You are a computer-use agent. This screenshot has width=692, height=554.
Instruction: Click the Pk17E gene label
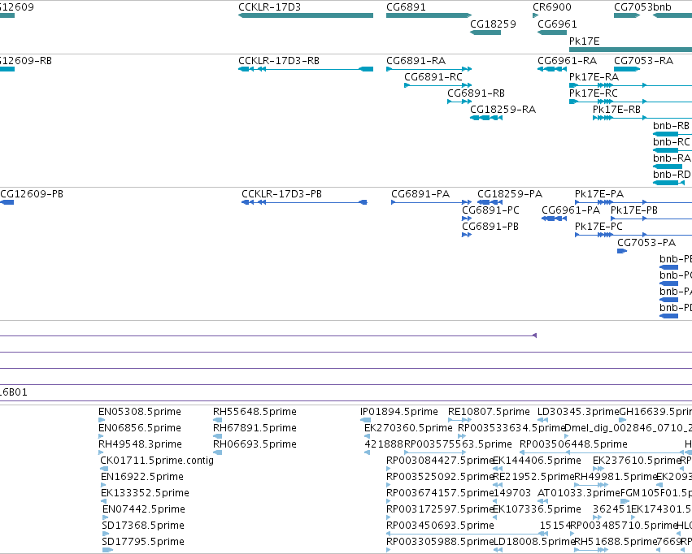click(x=585, y=41)
